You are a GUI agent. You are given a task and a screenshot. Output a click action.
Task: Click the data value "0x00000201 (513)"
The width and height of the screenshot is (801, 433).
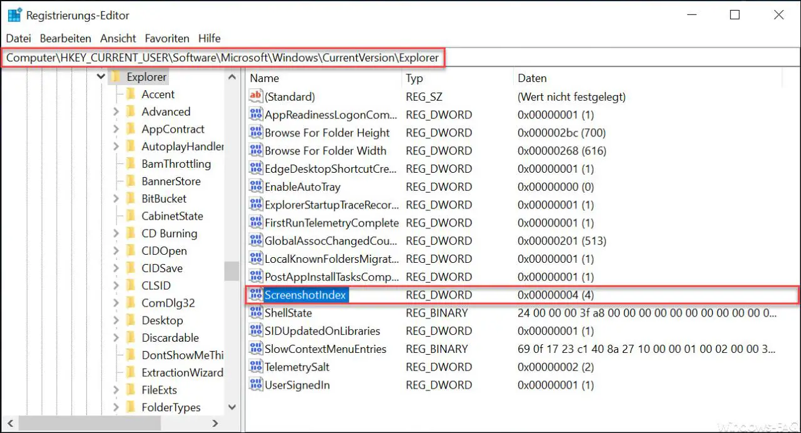click(x=561, y=241)
